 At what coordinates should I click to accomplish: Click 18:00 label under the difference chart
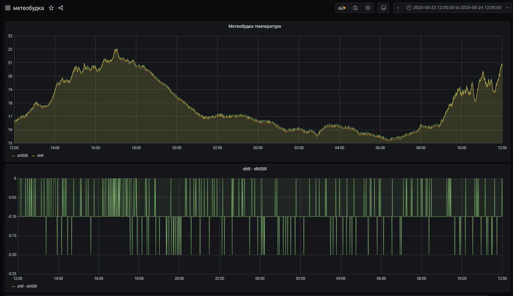click(139, 278)
